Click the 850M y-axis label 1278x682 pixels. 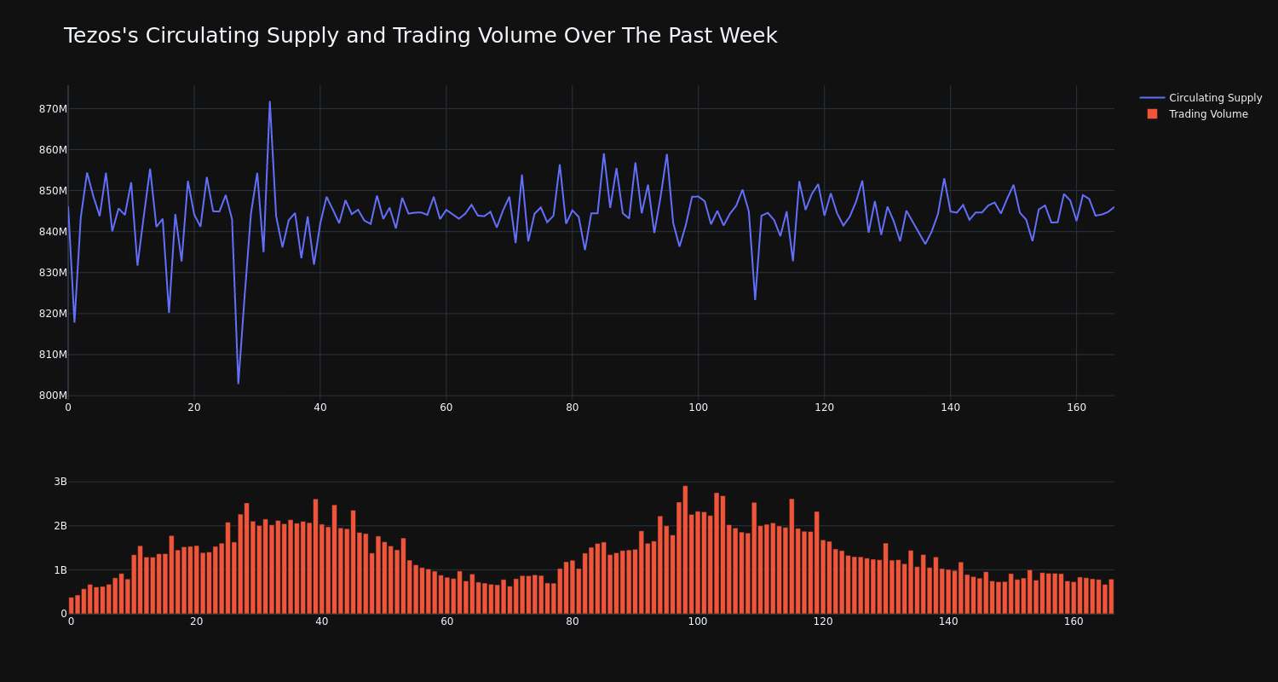tap(53, 191)
